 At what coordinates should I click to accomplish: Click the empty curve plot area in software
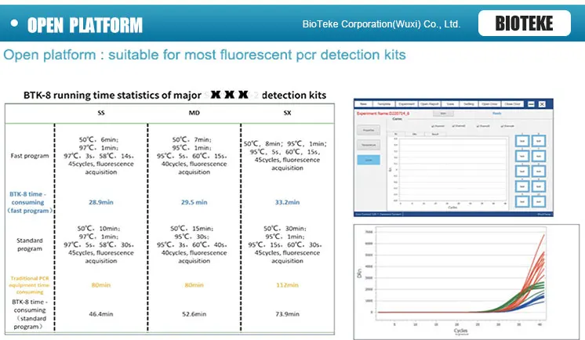point(452,170)
